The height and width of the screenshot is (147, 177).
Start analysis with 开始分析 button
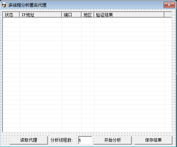[x=113, y=140]
